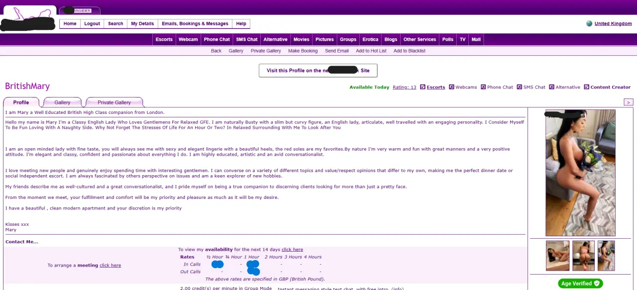Click the Age Verified badge

[x=580, y=284]
